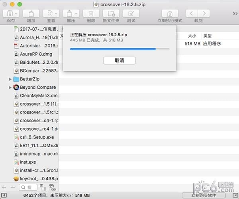This screenshot has width=239, height=199.
Task: Select BetterZip folder in sidebar
Action: (30, 79)
